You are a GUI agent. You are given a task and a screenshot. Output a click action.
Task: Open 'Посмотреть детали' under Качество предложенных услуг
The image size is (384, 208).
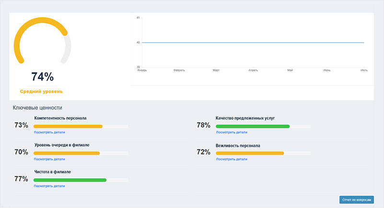(x=232, y=132)
